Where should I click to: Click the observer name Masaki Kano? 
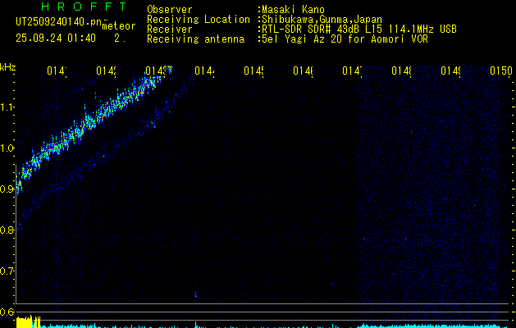(293, 10)
